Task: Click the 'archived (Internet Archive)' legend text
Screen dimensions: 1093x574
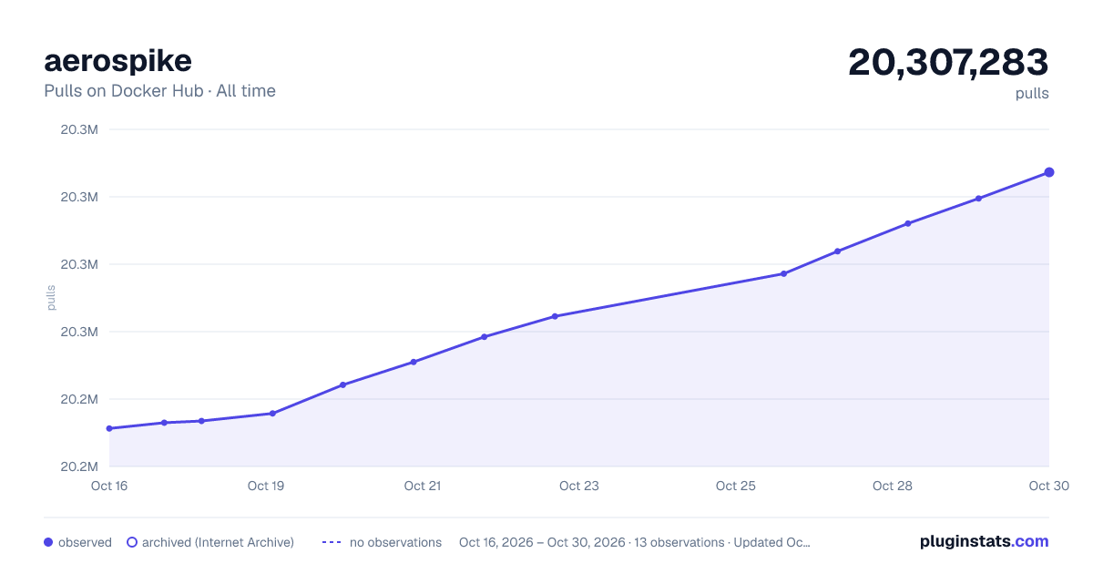Action: point(218,542)
